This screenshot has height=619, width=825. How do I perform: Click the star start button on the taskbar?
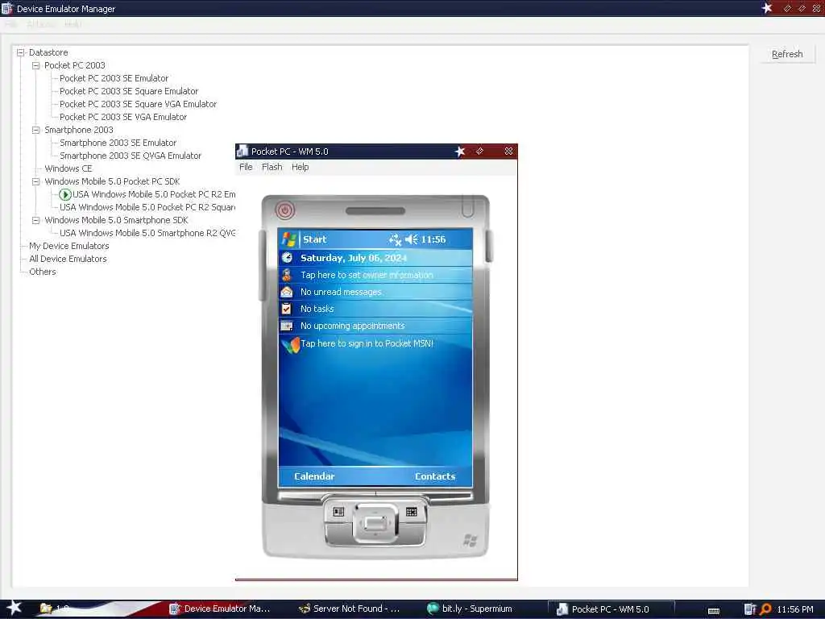pyautogui.click(x=14, y=607)
